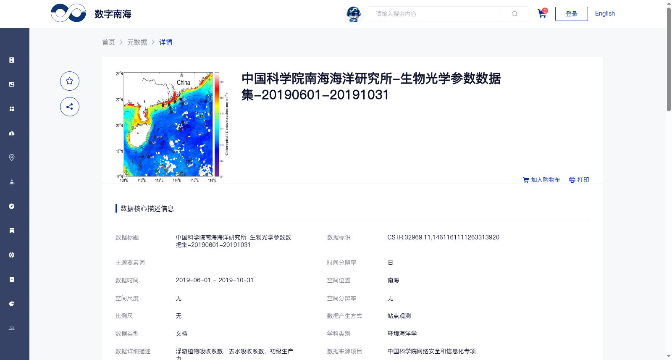Click the storefront sidebar icon
672x360 pixels.
click(12, 231)
